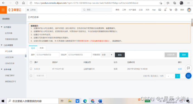This screenshot has height=104, width=193.
Task: Click the first-page pagination arrow
Action: pos(168,76)
